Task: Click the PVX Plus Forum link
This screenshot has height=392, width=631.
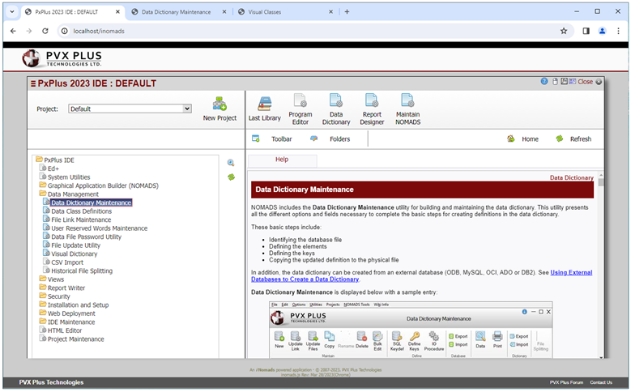Action: coord(565,382)
